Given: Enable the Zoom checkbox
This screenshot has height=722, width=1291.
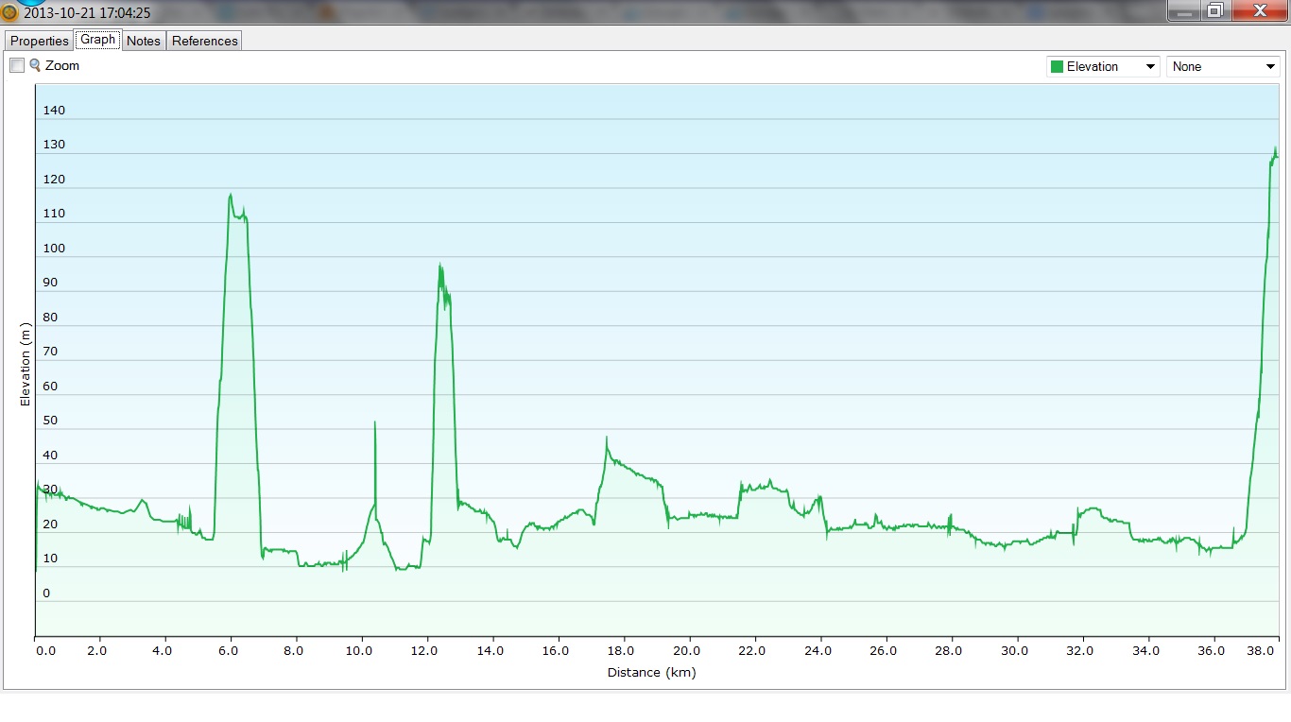Looking at the screenshot, I should (x=17, y=65).
